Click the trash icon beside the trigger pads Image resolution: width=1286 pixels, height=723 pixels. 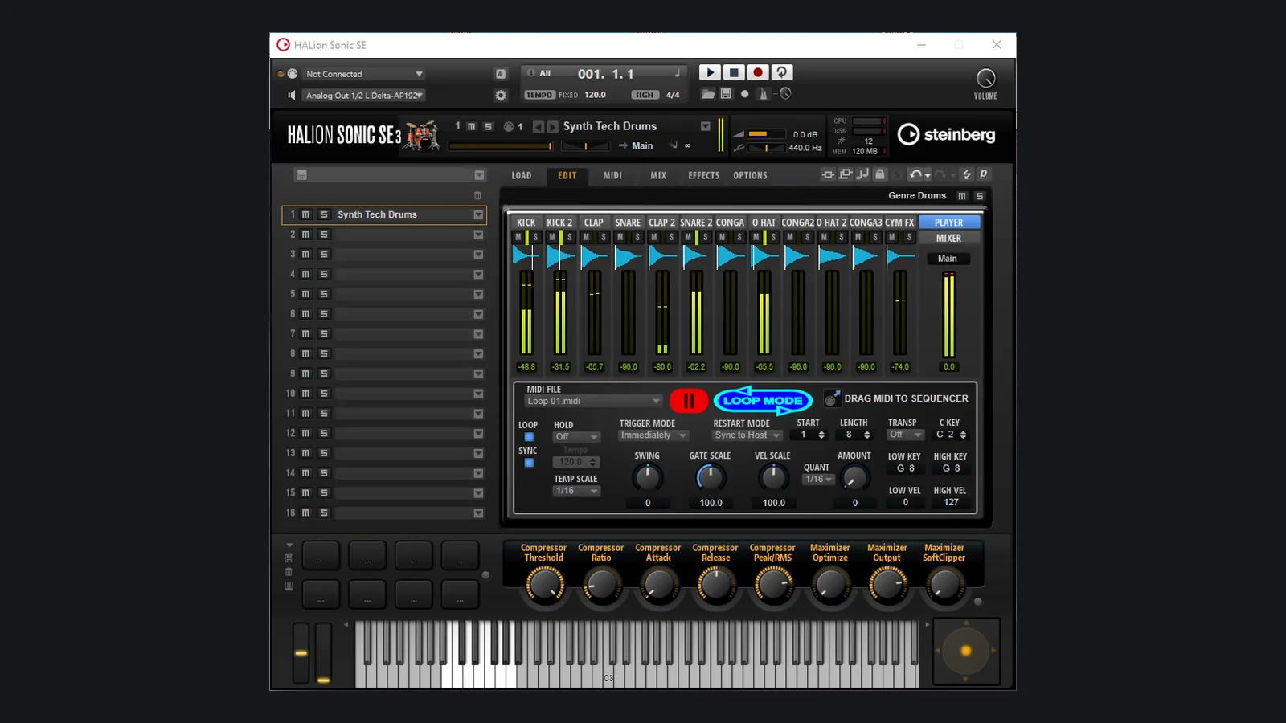pyautogui.click(x=289, y=572)
